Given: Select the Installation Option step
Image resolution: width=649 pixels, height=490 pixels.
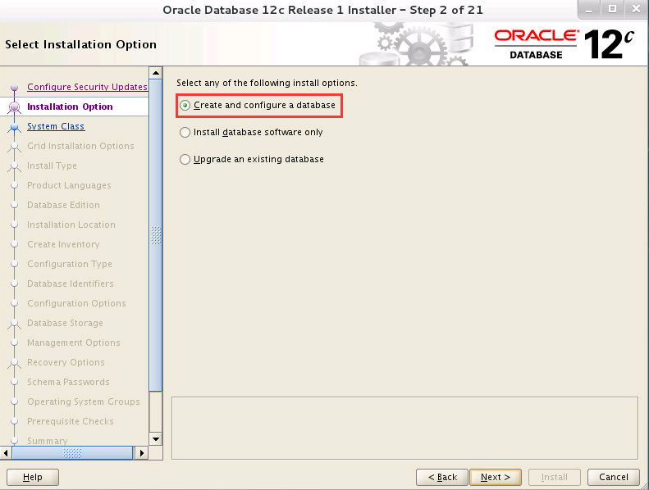Looking at the screenshot, I should pos(70,107).
